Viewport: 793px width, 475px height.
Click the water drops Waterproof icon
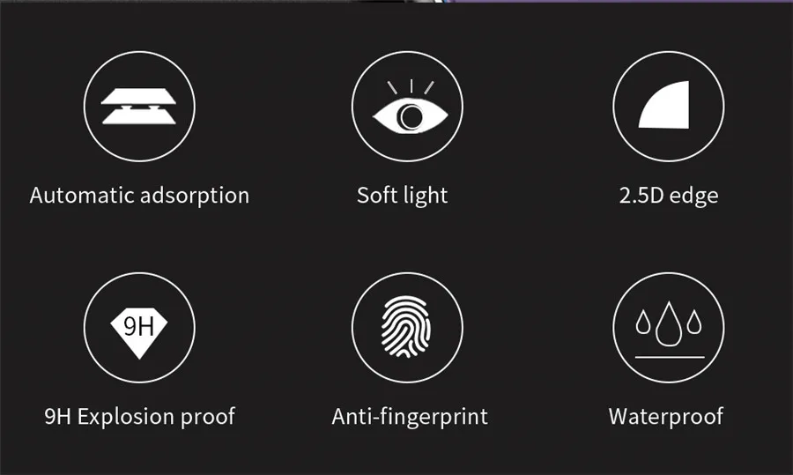click(668, 327)
